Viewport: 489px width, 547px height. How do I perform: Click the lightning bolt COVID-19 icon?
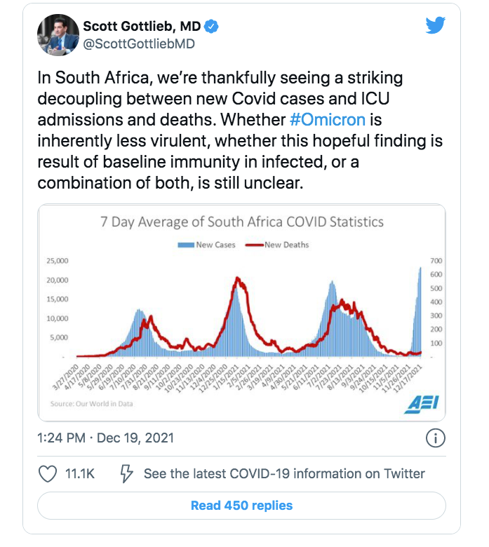pos(127,474)
